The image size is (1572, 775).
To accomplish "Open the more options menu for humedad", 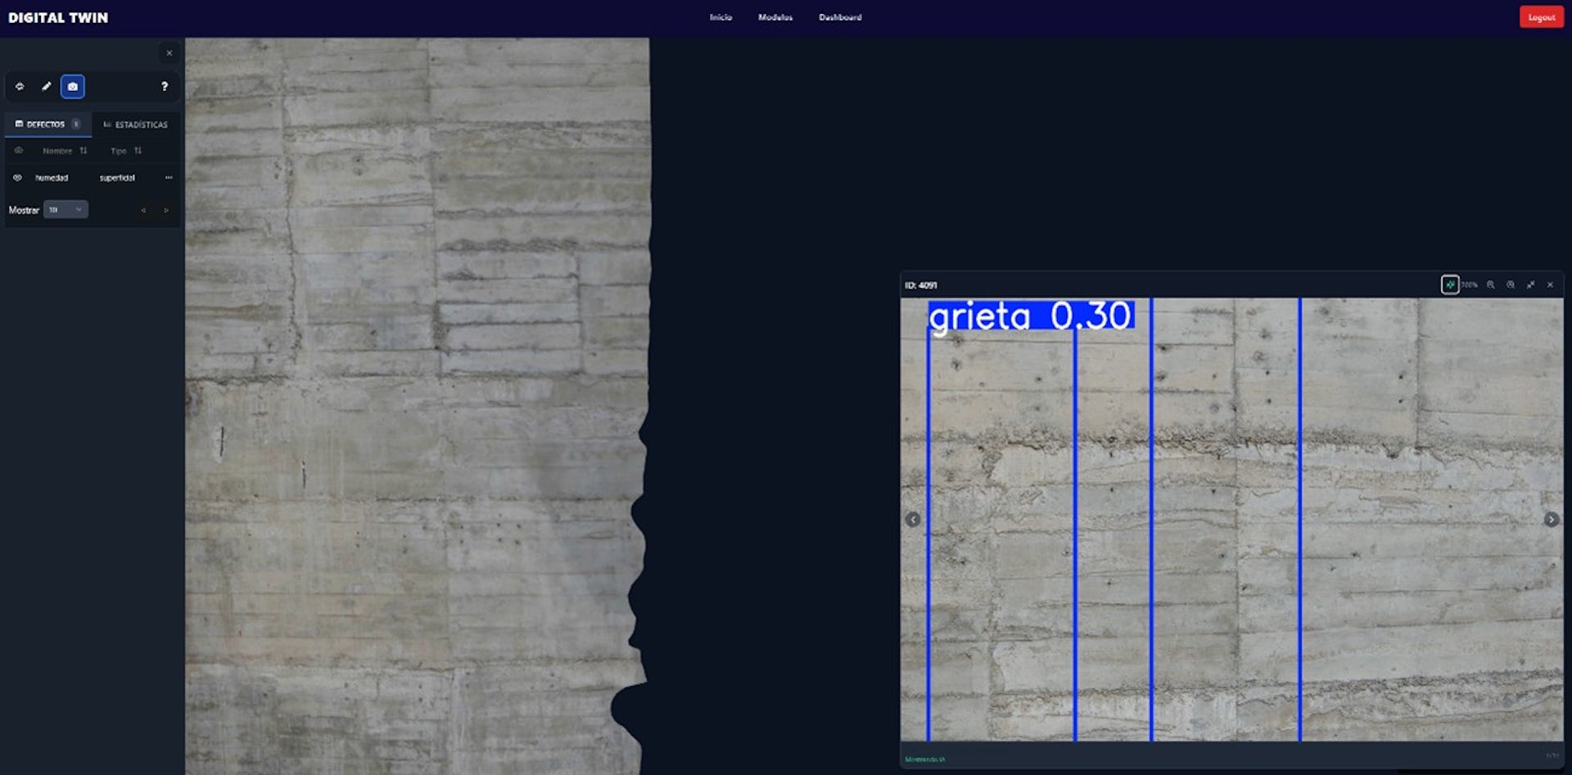I will [x=169, y=178].
